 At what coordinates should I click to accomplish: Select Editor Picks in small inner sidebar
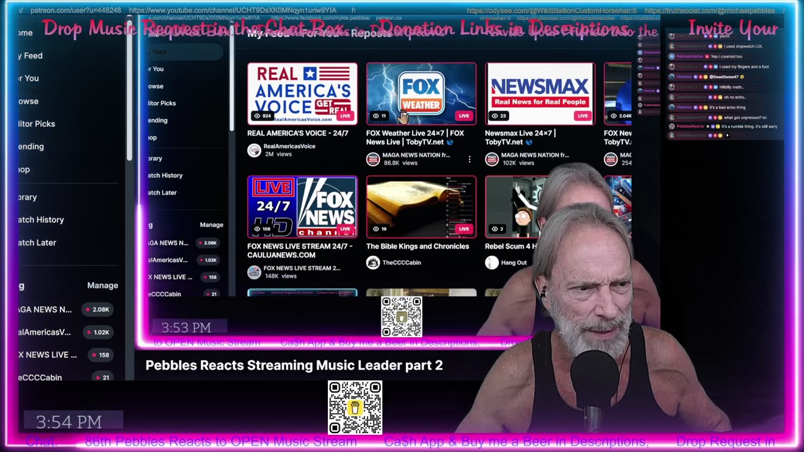[x=162, y=103]
